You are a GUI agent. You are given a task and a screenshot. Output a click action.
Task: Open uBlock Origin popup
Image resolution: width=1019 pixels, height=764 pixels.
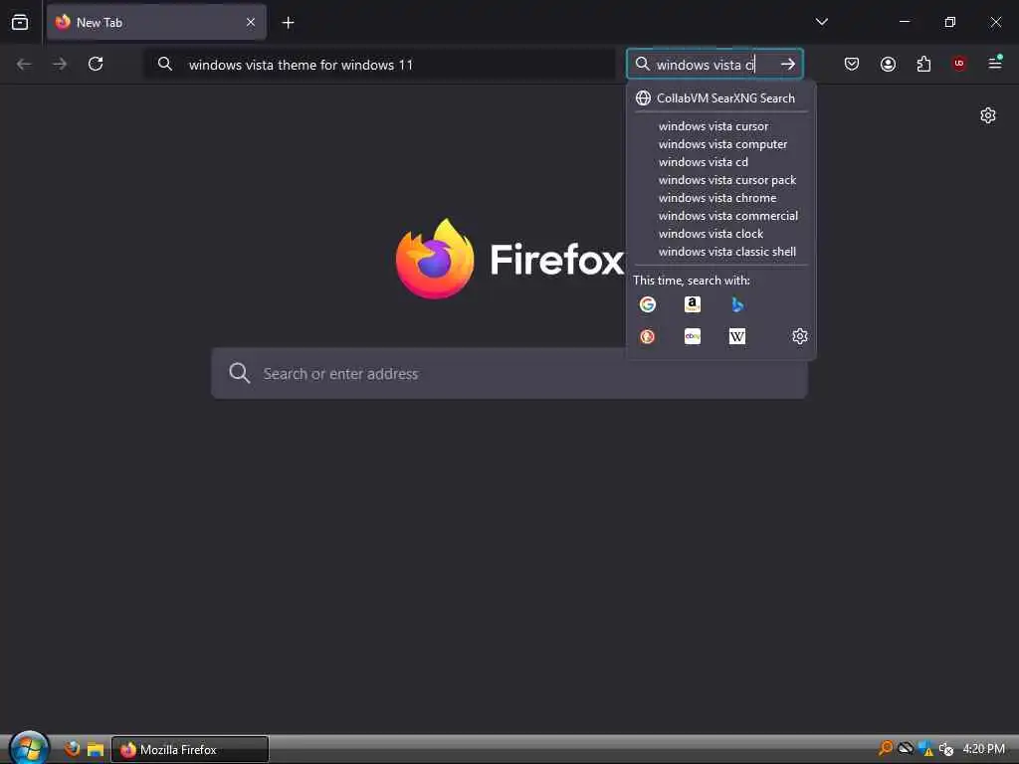[x=959, y=63]
